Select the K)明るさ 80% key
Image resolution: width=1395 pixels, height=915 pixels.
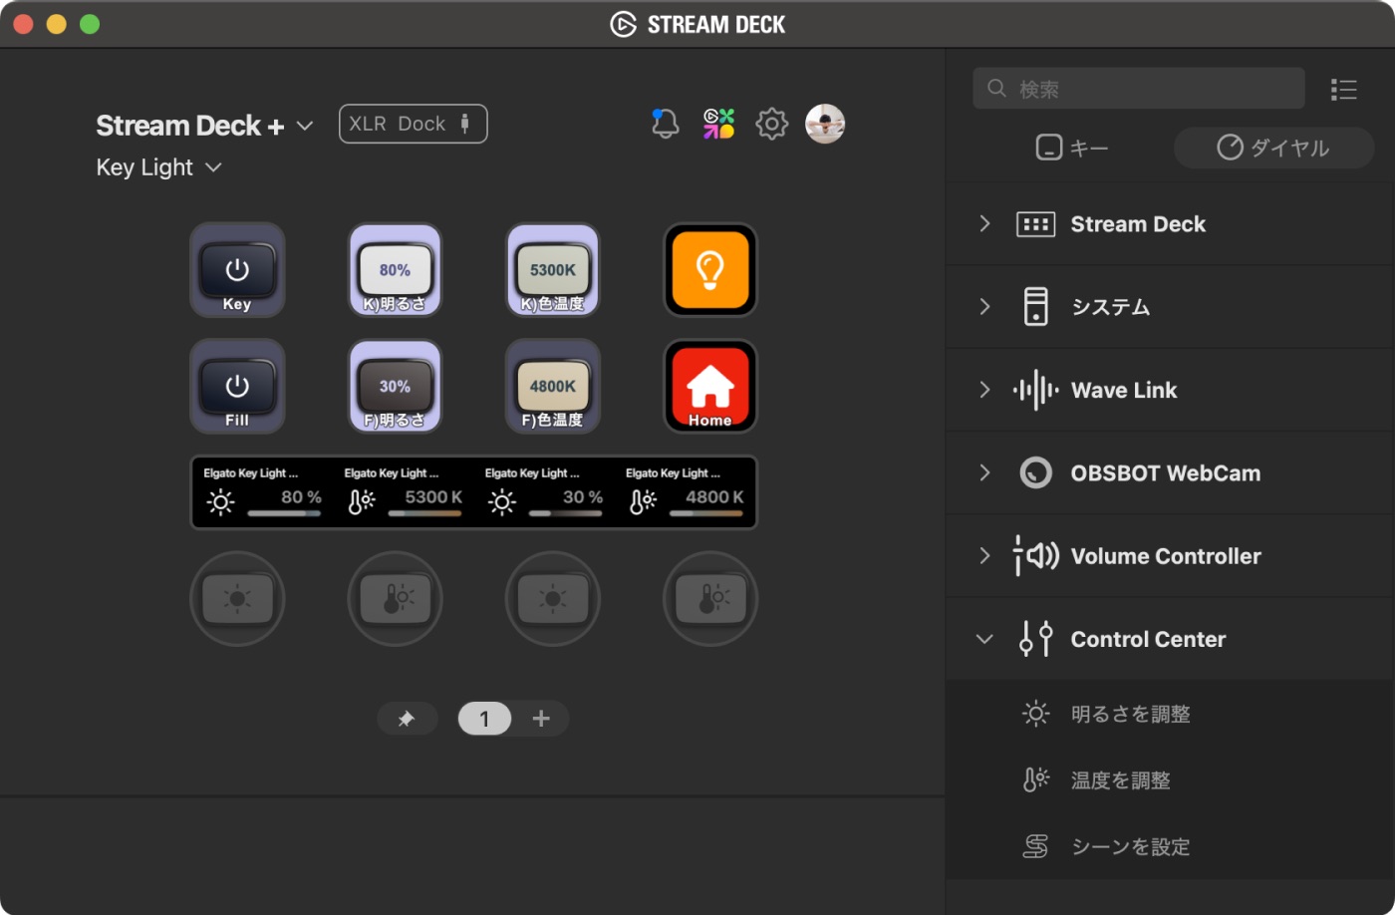click(x=395, y=269)
